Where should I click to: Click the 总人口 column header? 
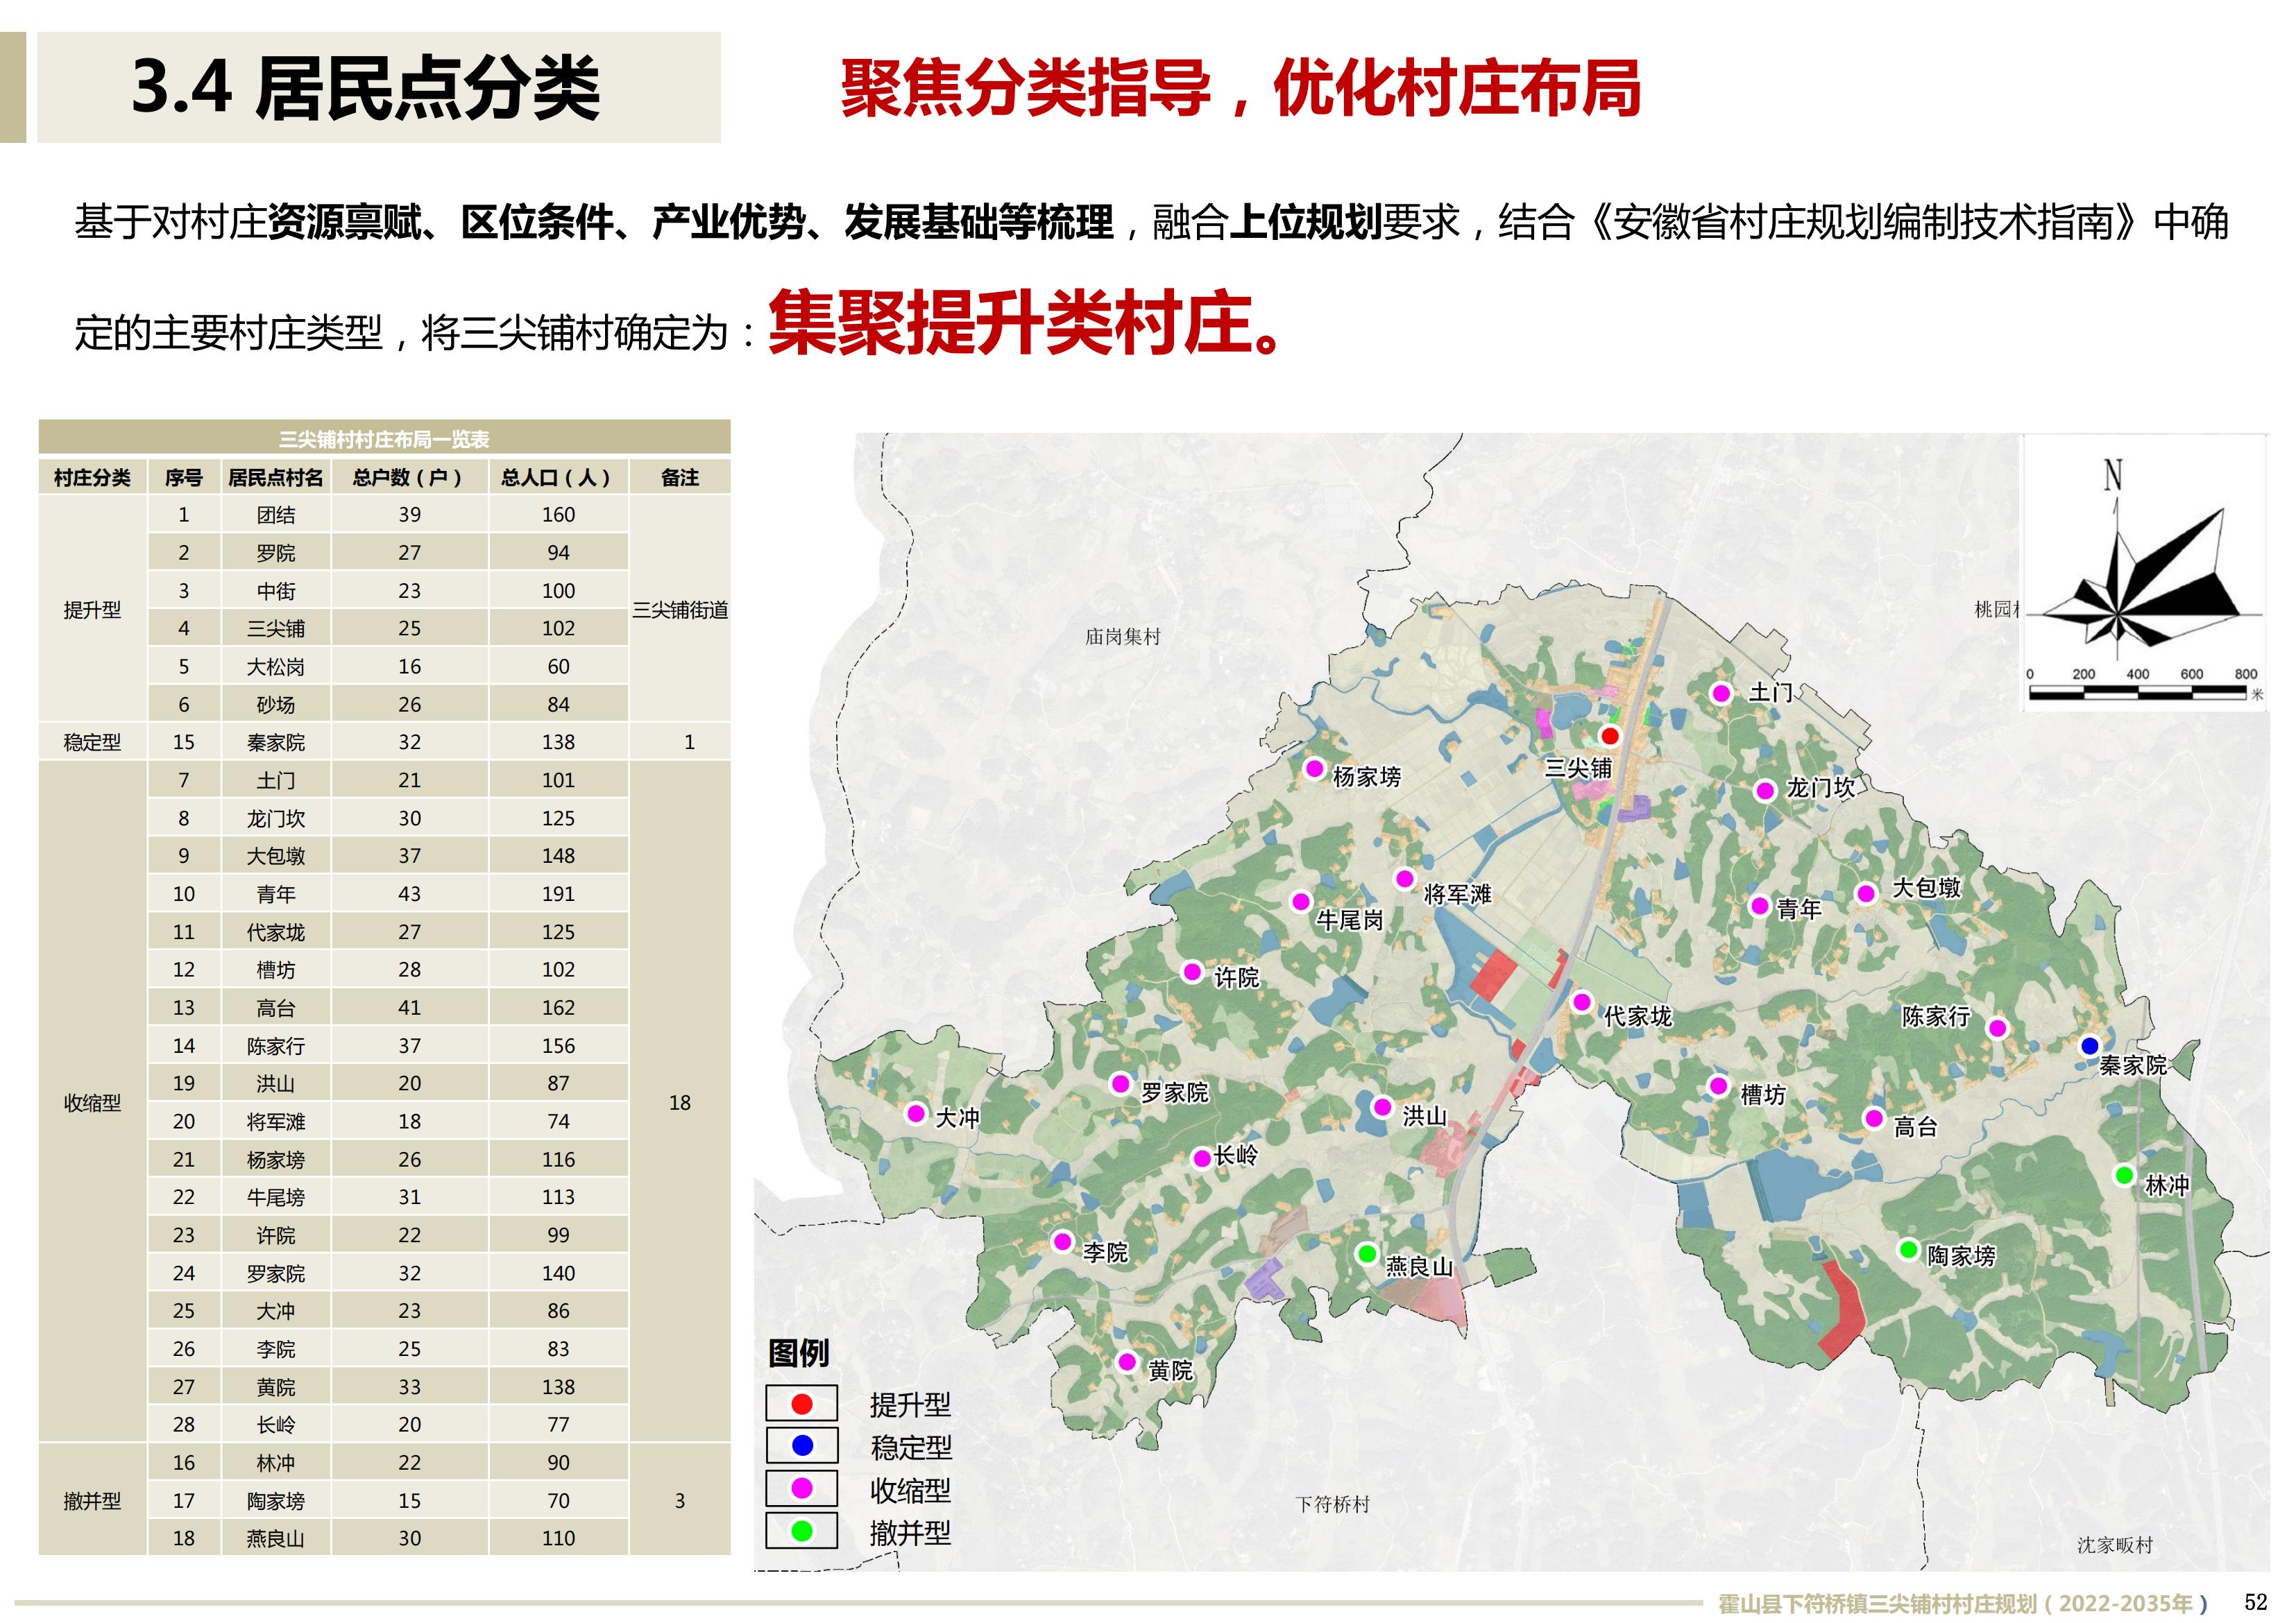click(557, 478)
